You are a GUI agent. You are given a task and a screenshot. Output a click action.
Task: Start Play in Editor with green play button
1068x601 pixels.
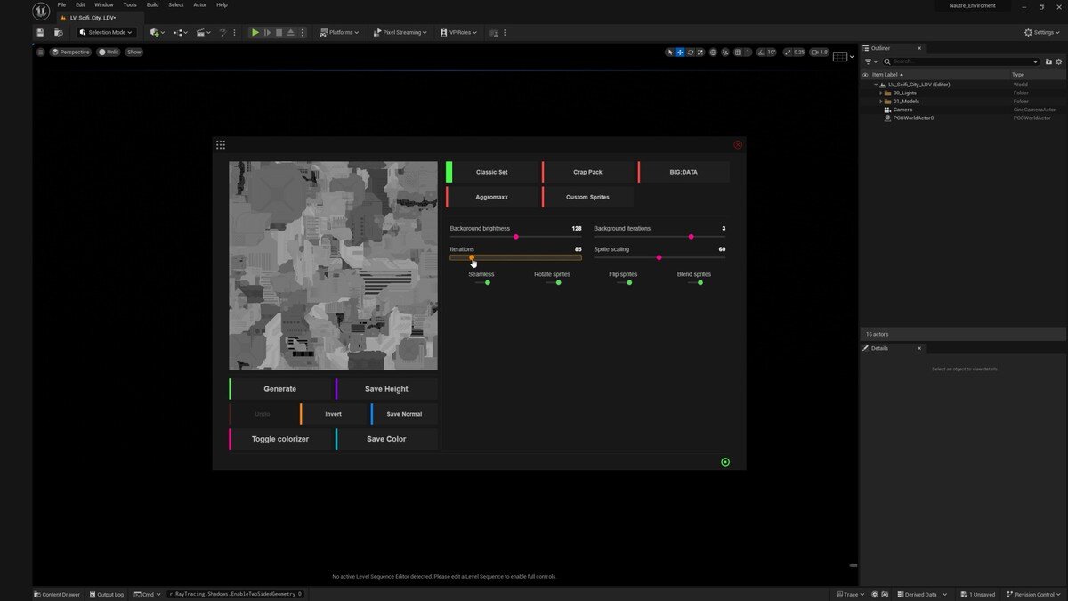(x=255, y=32)
